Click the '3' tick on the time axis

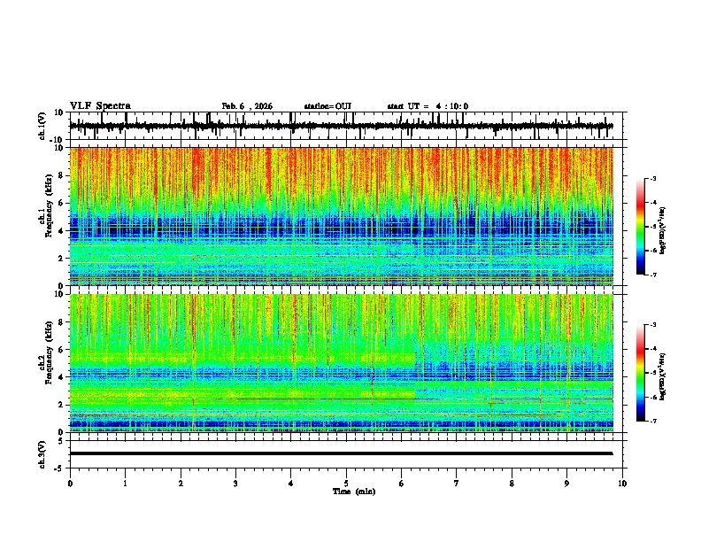click(235, 484)
